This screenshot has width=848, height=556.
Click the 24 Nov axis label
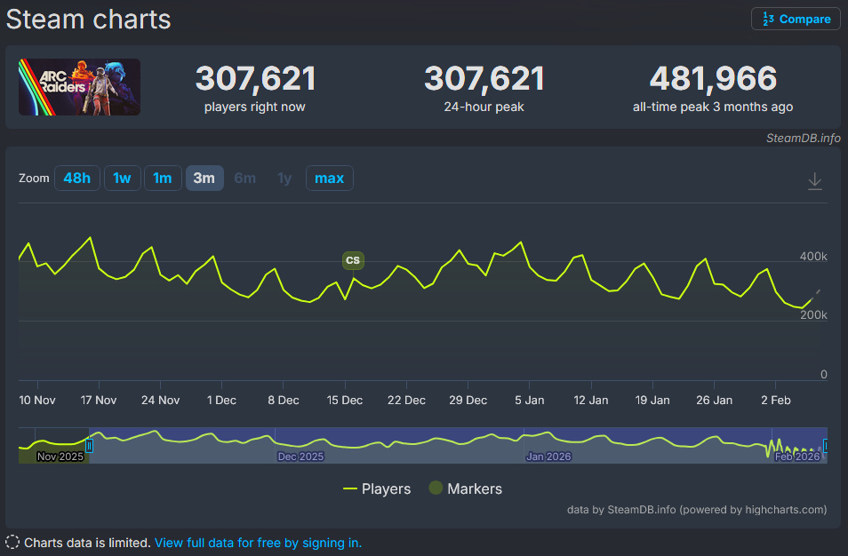[160, 401]
